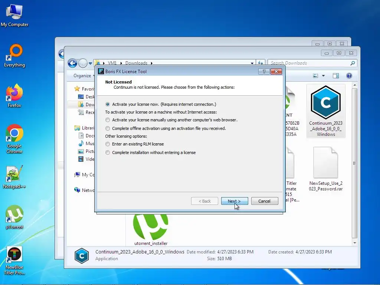
Task: Select utorrent_installer file icon
Action: click(x=151, y=229)
